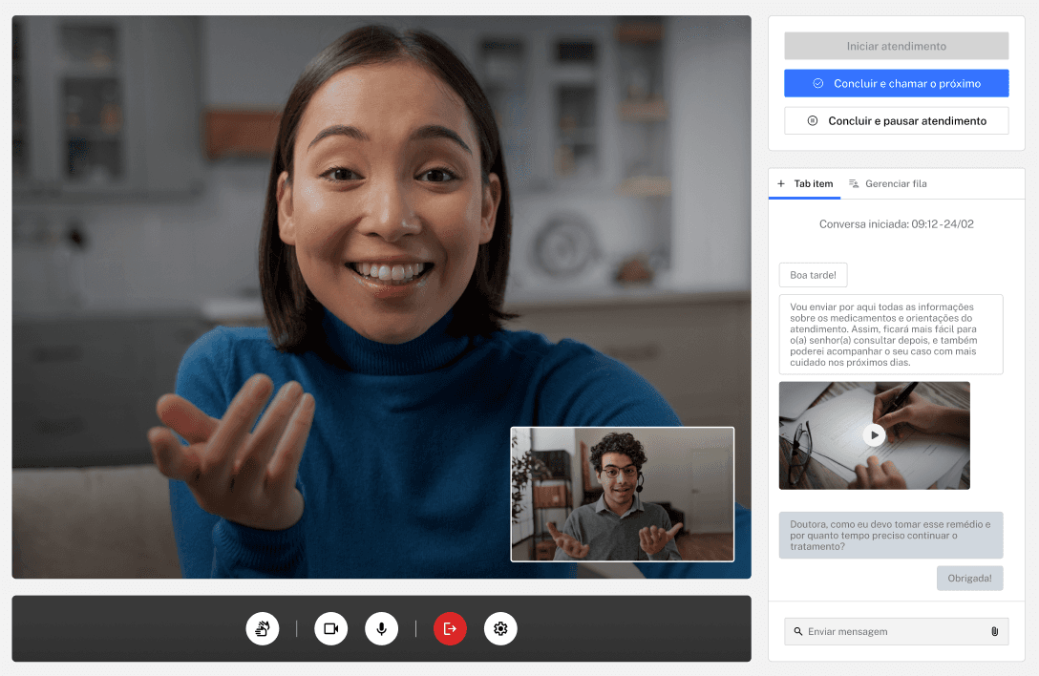Click Concluir e pausar atendimento

pos(896,120)
